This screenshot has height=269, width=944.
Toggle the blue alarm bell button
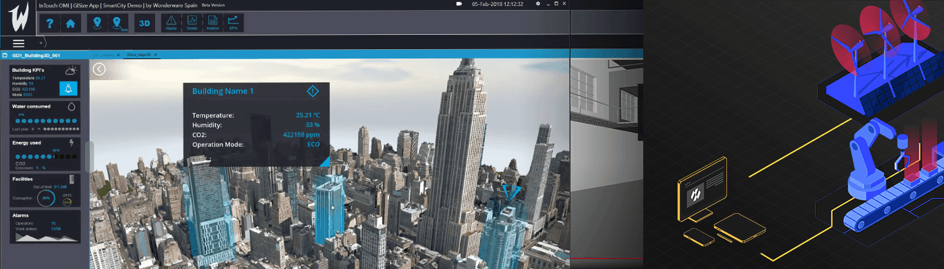69,89
